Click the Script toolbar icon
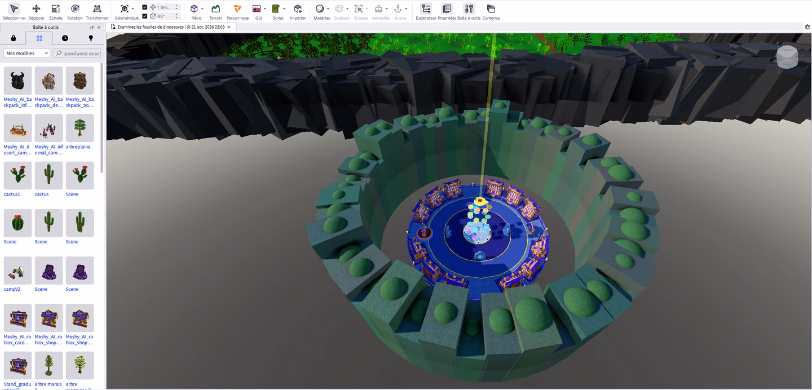The image size is (812, 390). click(276, 9)
